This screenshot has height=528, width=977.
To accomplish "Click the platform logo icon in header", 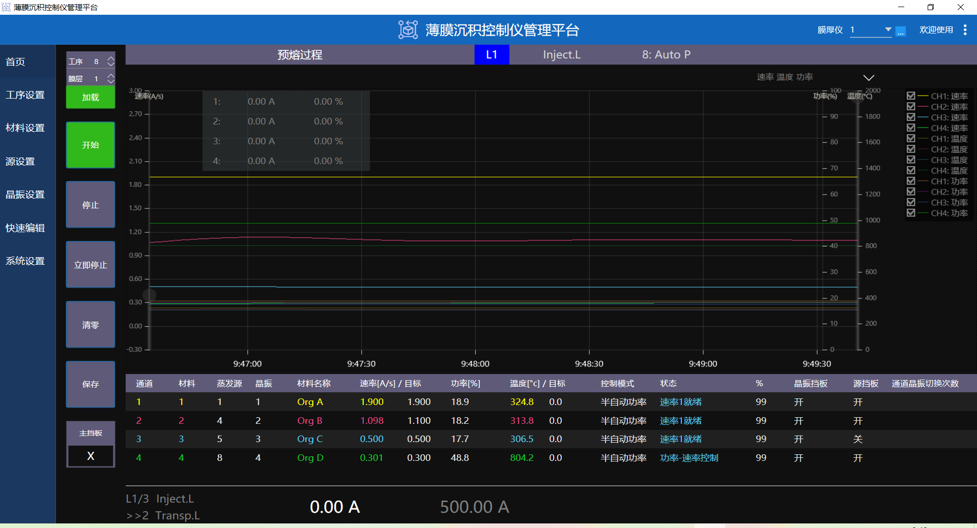I will click(408, 30).
